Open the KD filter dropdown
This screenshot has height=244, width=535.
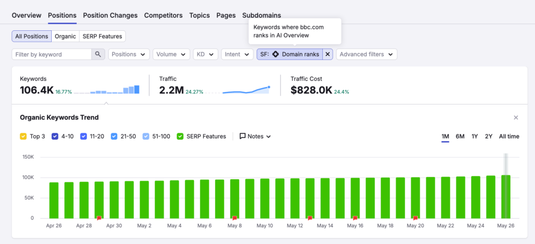pos(205,54)
